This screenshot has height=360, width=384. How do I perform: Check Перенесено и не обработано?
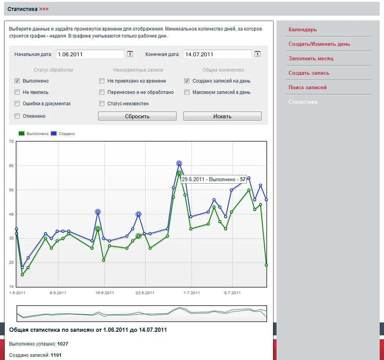102,92
